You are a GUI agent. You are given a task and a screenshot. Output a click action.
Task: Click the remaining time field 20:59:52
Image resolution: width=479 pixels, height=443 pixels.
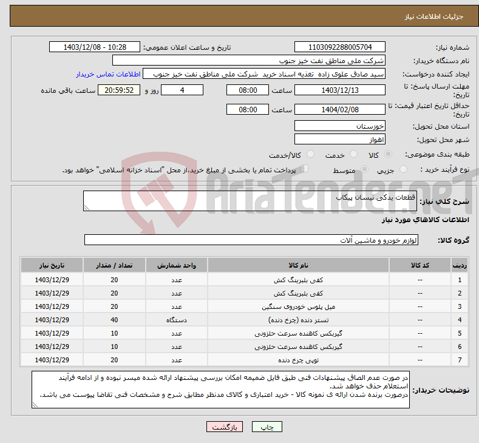(x=119, y=90)
